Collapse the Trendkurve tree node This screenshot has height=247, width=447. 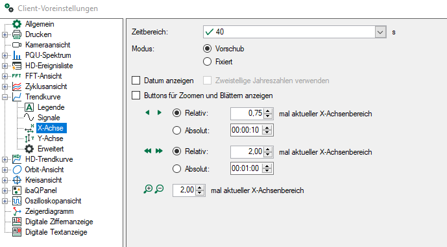[x=5, y=97]
